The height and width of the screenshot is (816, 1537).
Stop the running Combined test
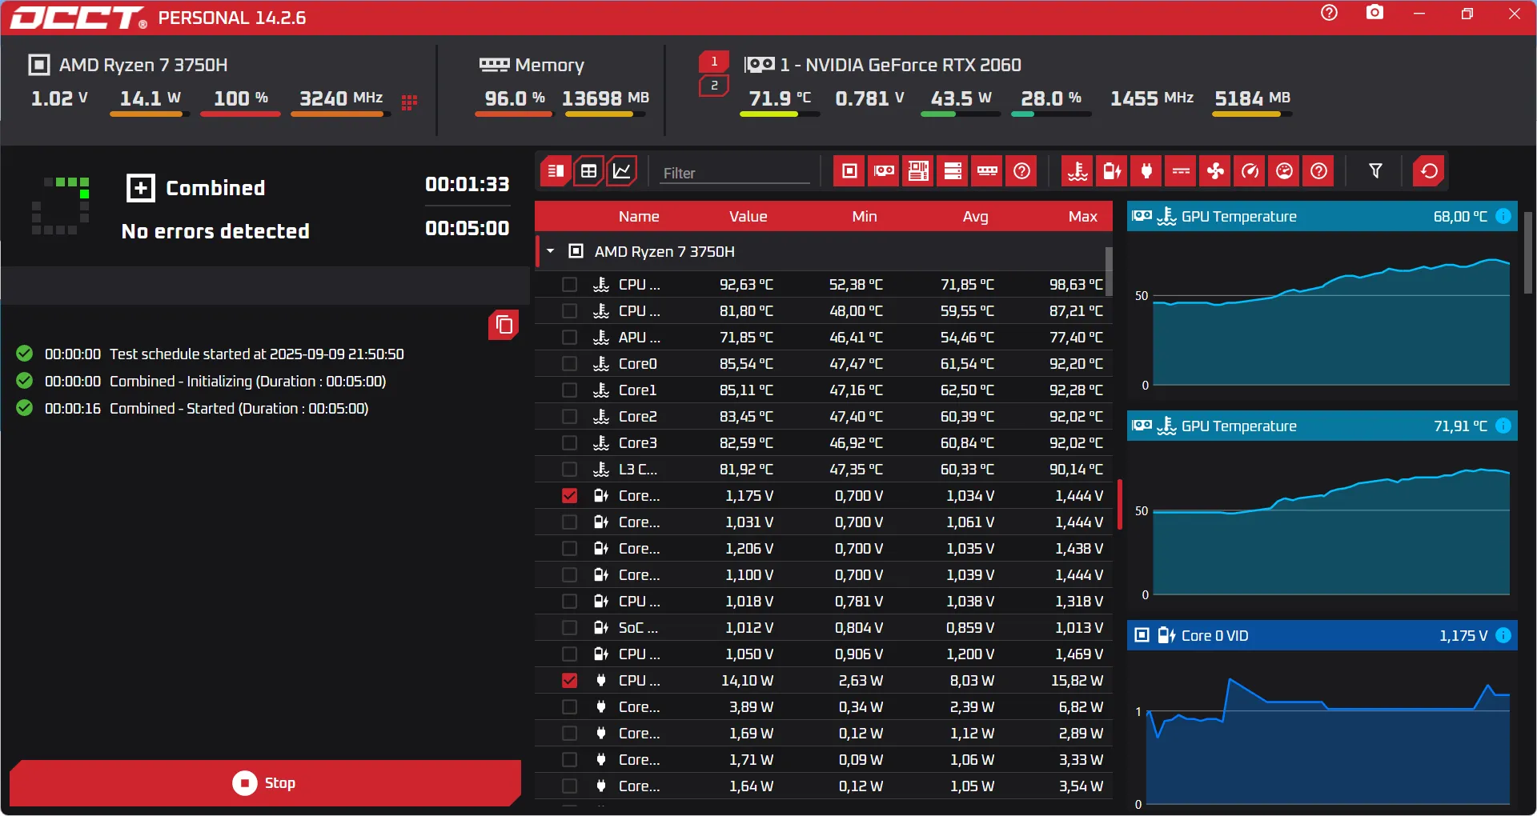[265, 782]
